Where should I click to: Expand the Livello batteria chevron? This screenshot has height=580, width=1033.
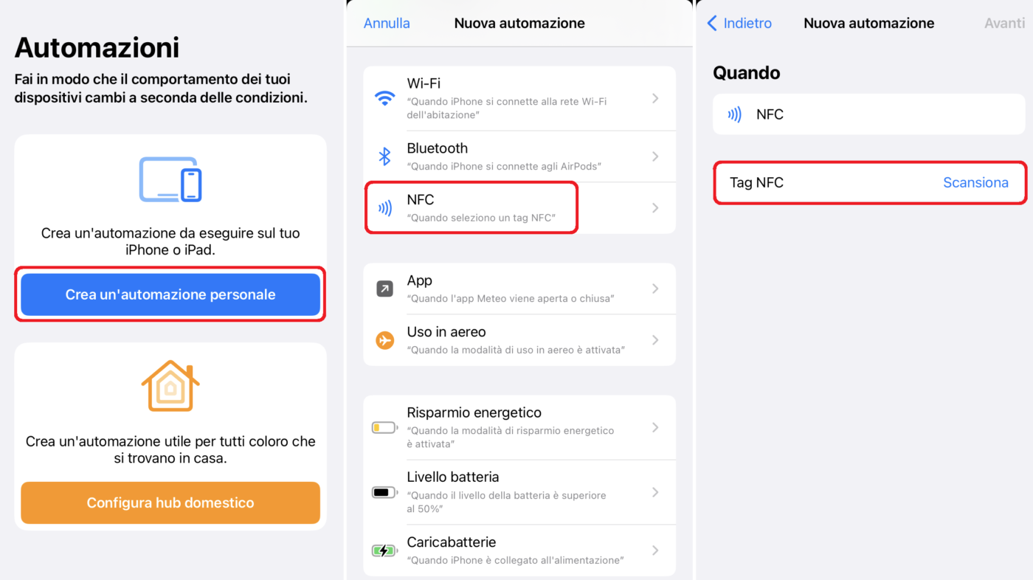coord(655,492)
